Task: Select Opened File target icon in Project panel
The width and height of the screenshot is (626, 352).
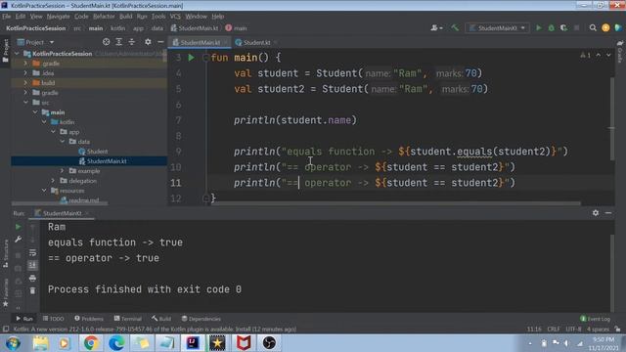Action: pos(107,42)
